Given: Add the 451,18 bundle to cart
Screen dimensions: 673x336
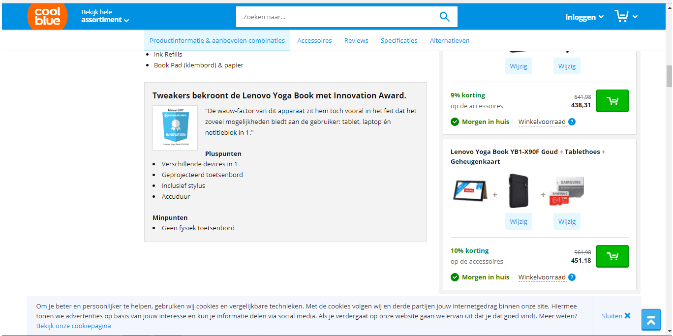Looking at the screenshot, I should (612, 256).
